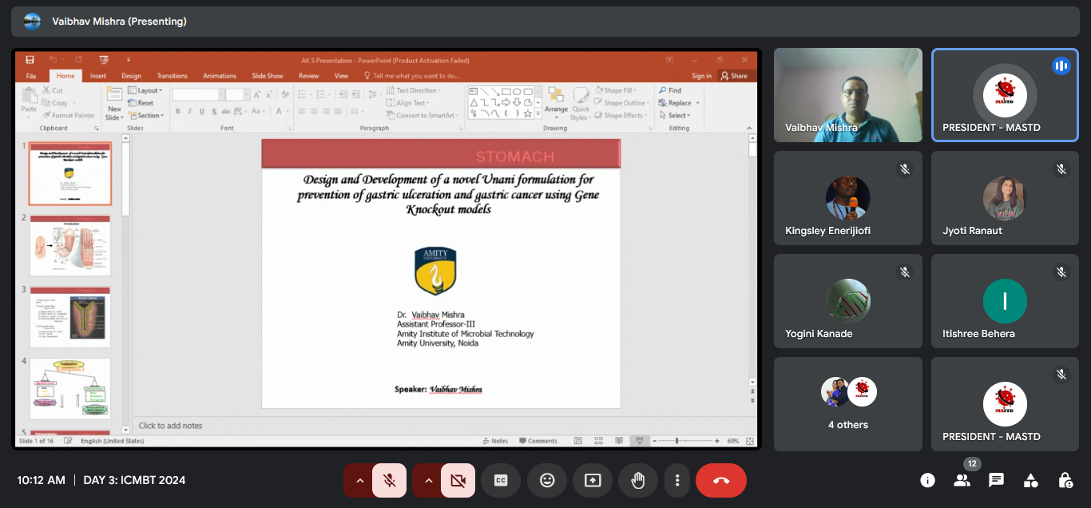The image size is (1091, 508).
Task: Unmute the microphone toggle
Action: [x=390, y=480]
